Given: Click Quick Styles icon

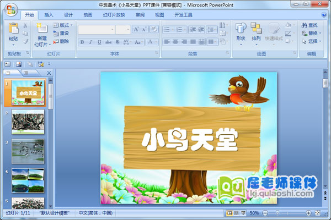Looking at the screenshot, I should click(274, 29).
